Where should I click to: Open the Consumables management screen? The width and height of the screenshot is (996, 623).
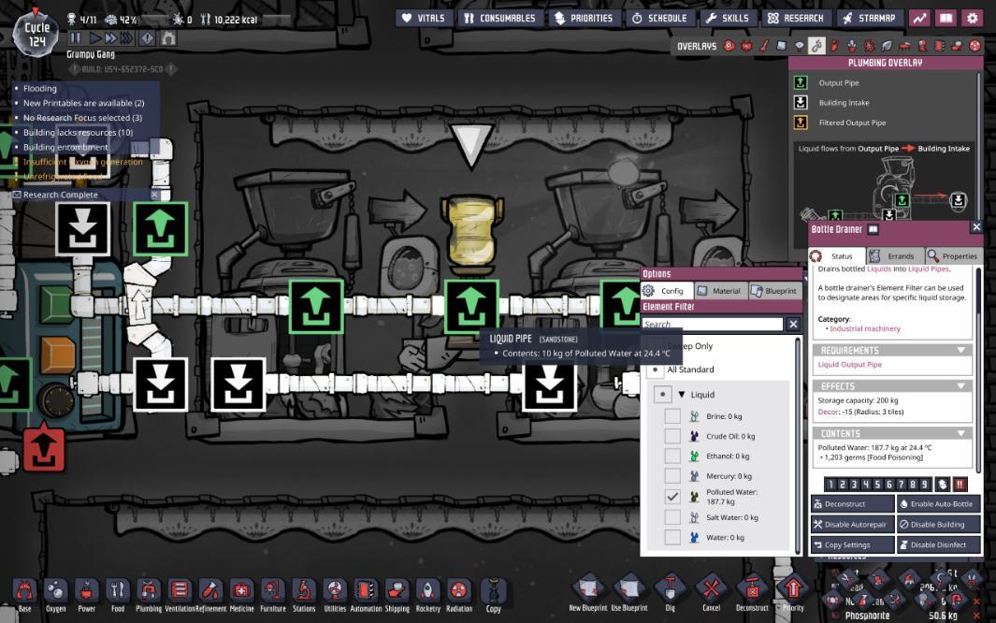(500, 19)
